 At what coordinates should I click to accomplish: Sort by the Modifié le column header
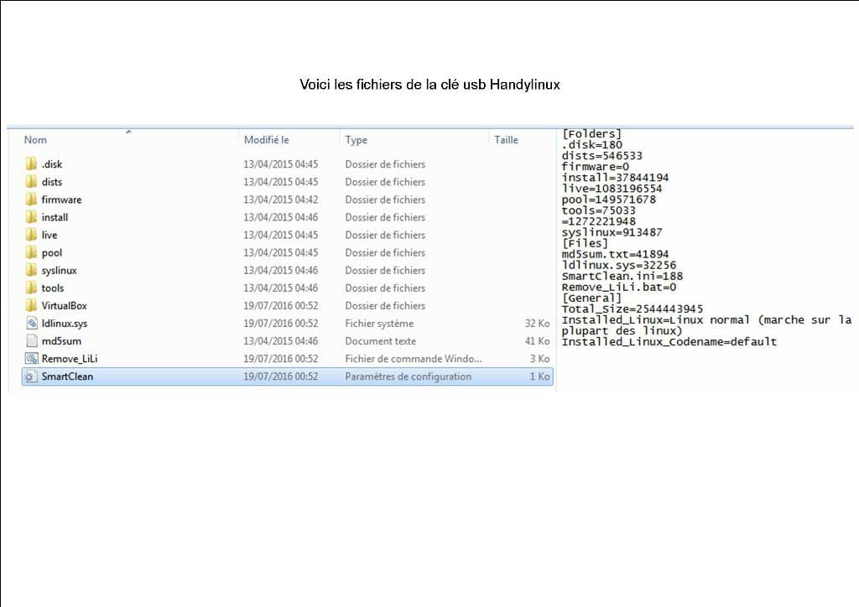[266, 139]
